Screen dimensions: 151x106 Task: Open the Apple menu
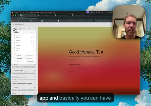pos(13,12)
